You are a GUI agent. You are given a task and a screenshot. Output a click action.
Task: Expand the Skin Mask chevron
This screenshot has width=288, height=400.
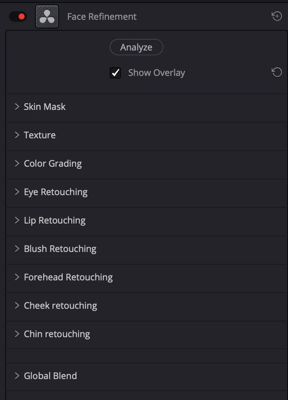[x=17, y=107]
